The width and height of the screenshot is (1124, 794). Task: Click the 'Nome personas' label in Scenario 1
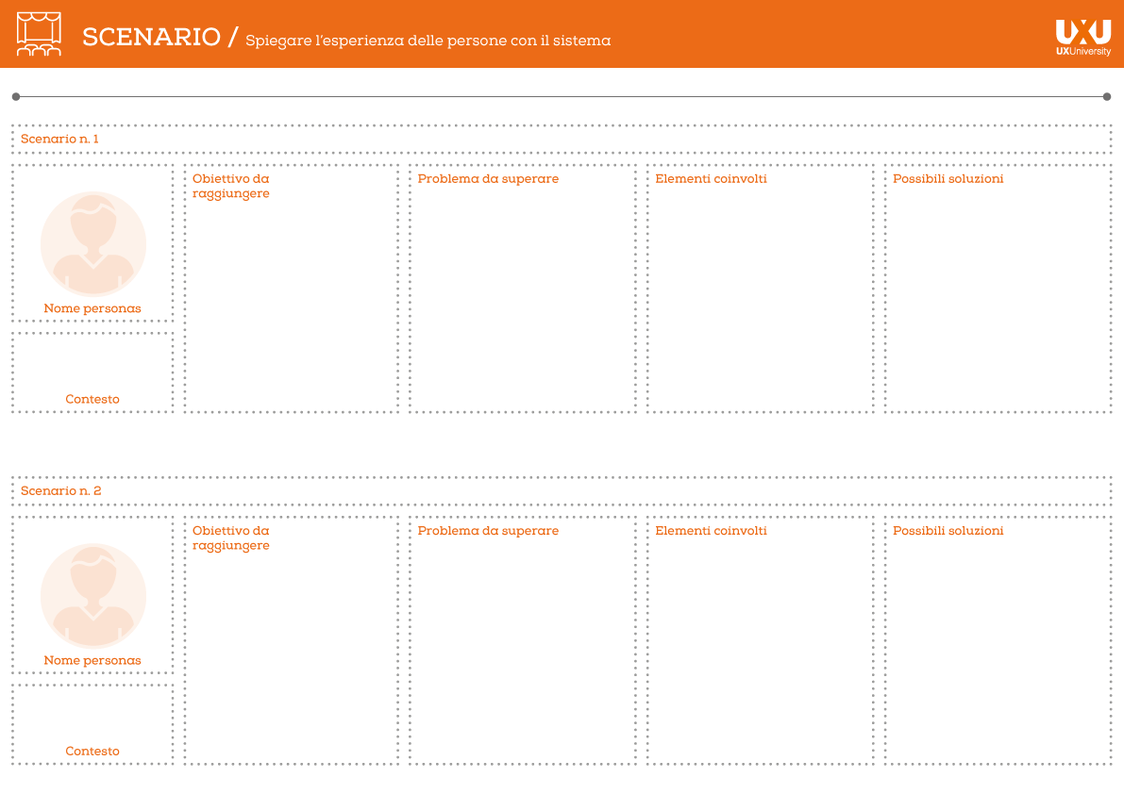coord(92,308)
